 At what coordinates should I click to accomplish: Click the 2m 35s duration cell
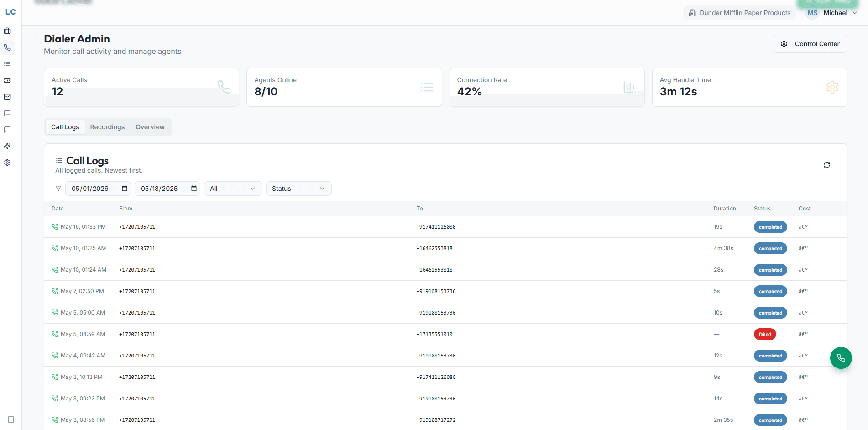coord(723,420)
